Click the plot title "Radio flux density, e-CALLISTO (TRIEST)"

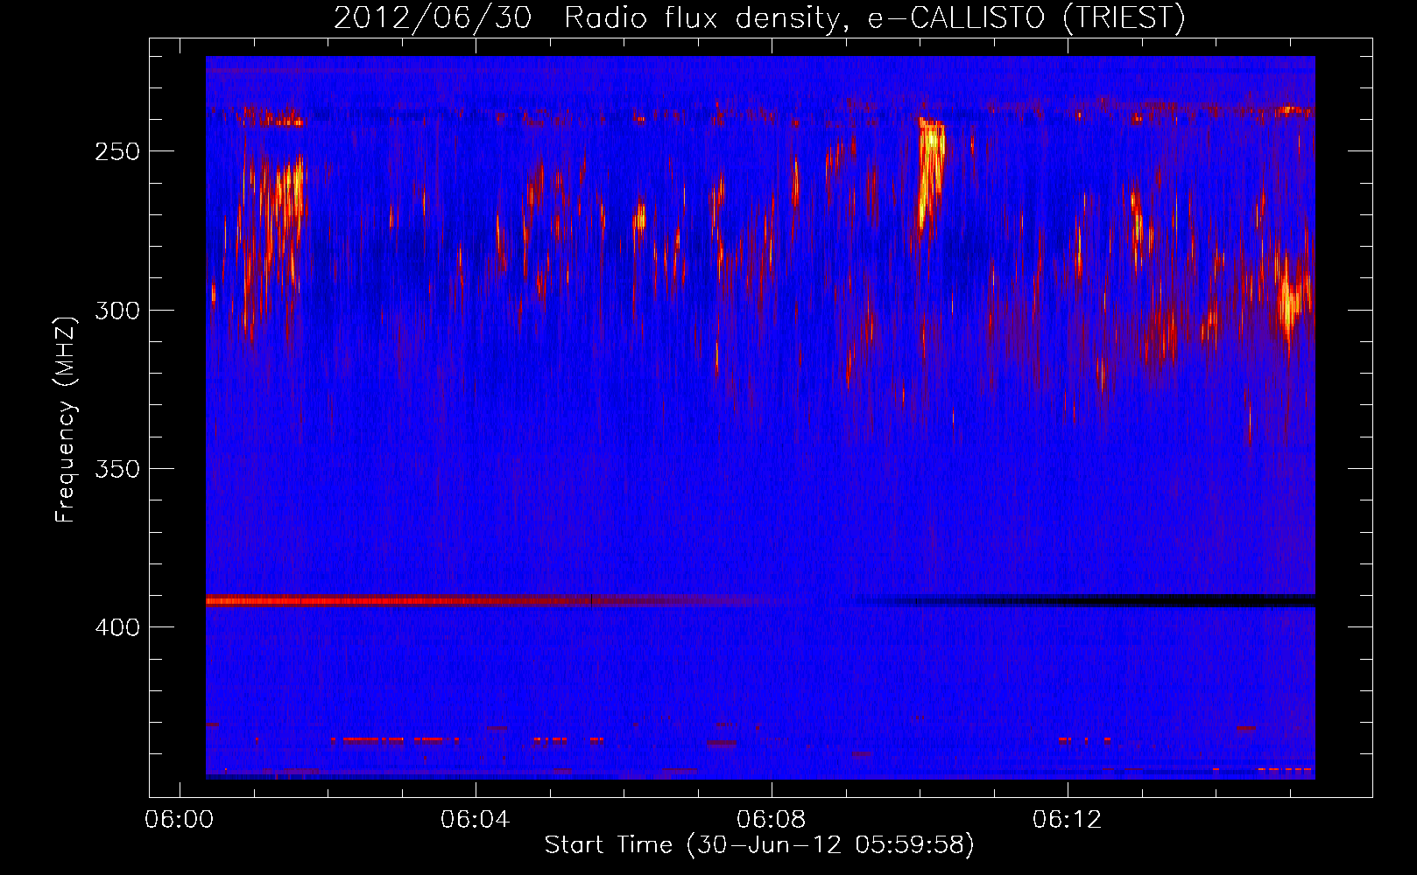click(874, 17)
